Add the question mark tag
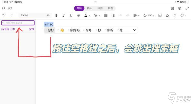The height and width of the screenshot is (104, 191). point(175,16)
